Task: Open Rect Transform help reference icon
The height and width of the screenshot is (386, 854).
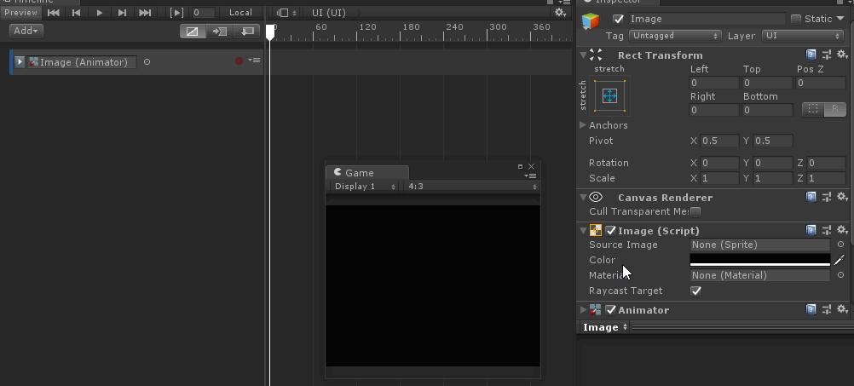Action: [811, 55]
